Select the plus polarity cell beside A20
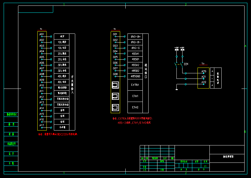 coord(212,71)
